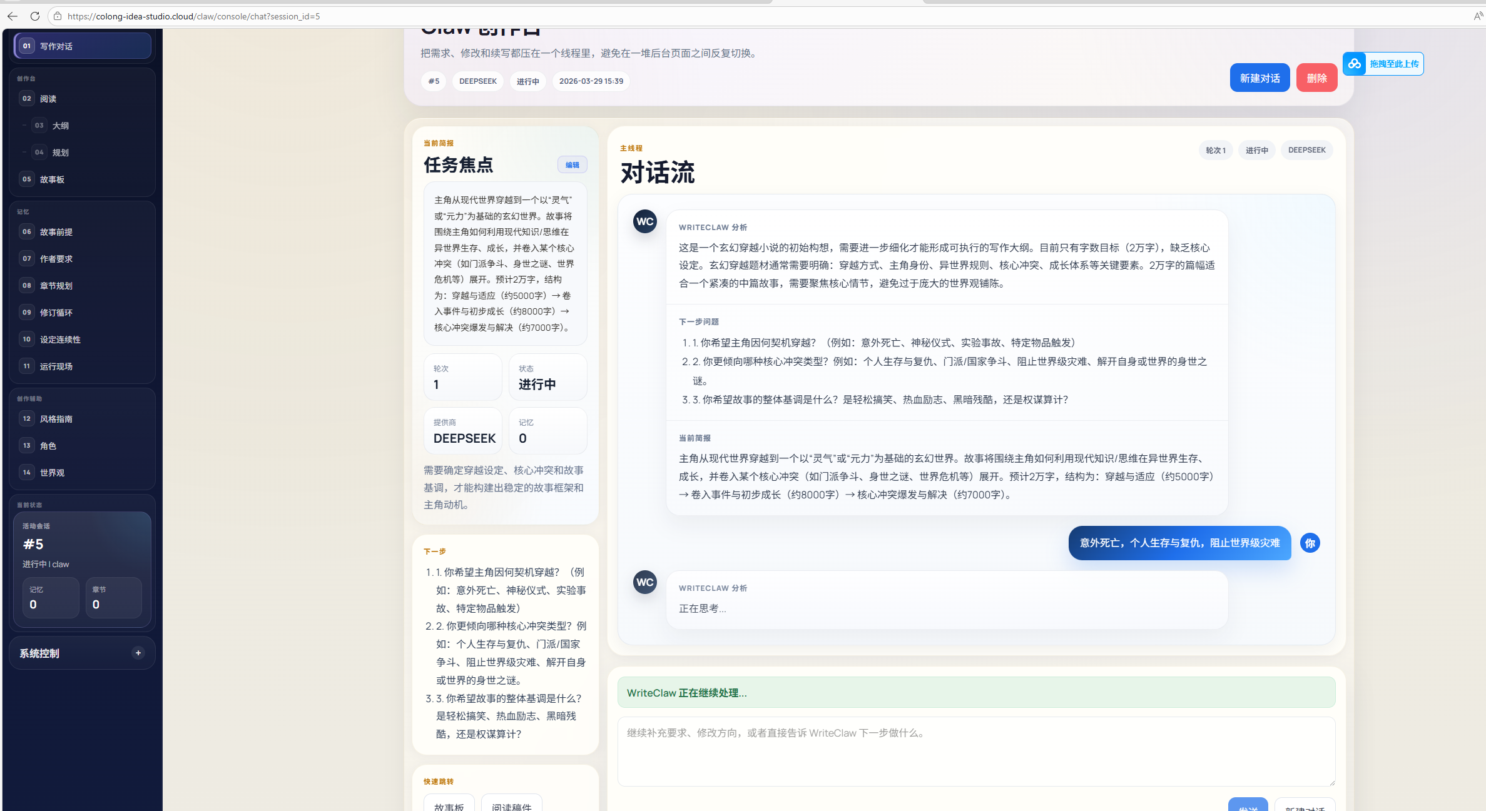The width and height of the screenshot is (1486, 811).
Task: Expand the 系统控制 section with plus
Action: tap(138, 653)
